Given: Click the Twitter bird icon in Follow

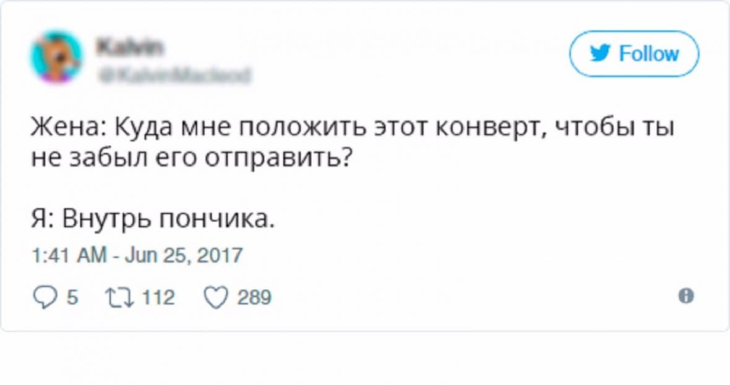Looking at the screenshot, I should 599,54.
